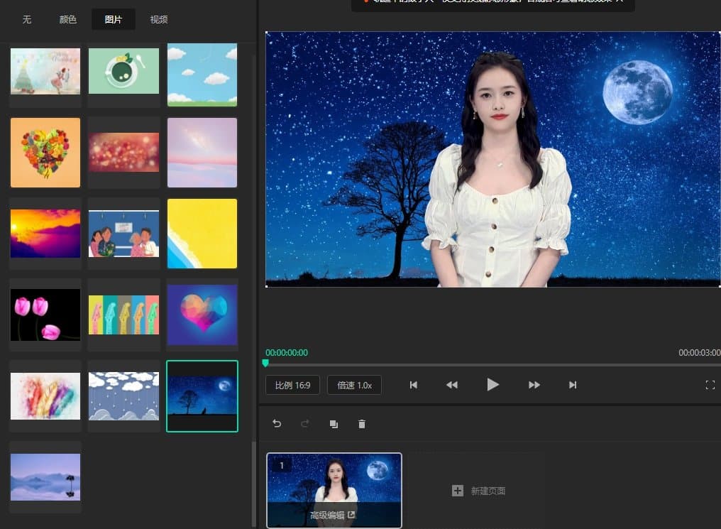Choose the fruit heart background image
Viewport: 721px width, 529px height.
click(45, 153)
